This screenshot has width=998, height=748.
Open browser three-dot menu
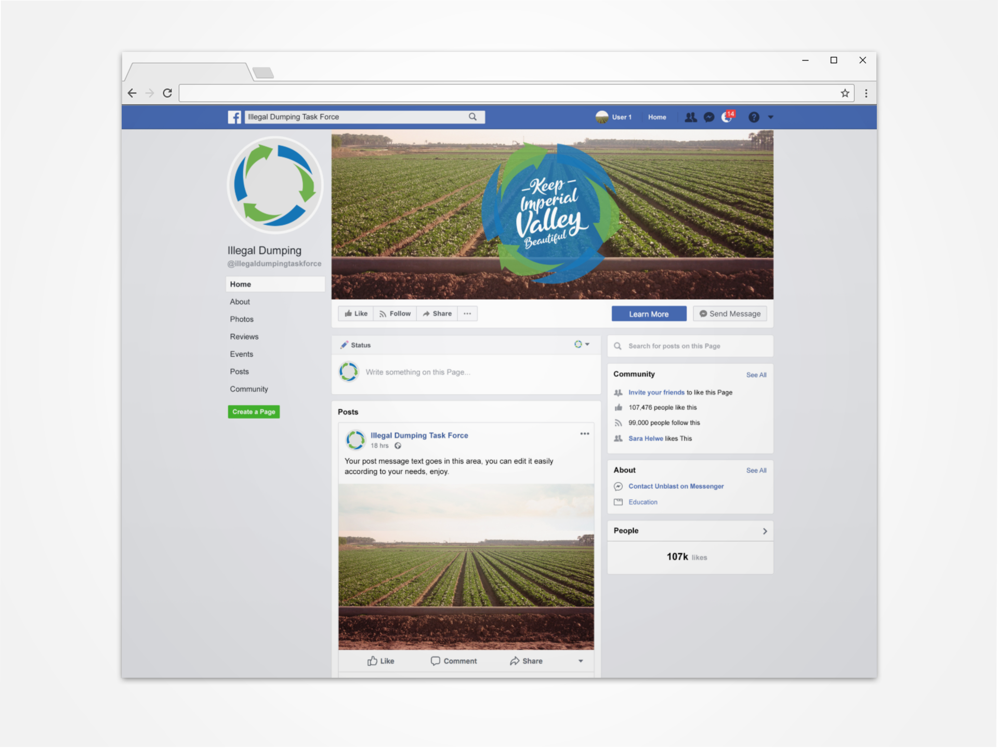(866, 94)
